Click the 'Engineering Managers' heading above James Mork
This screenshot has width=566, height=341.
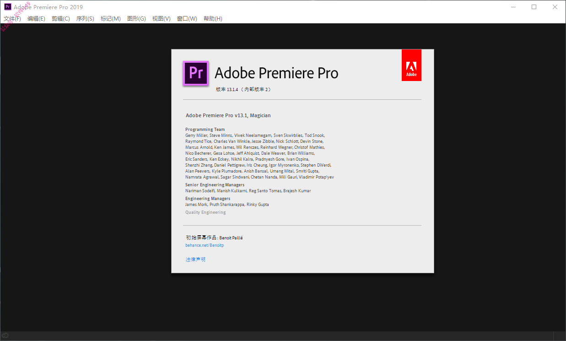coord(208,199)
